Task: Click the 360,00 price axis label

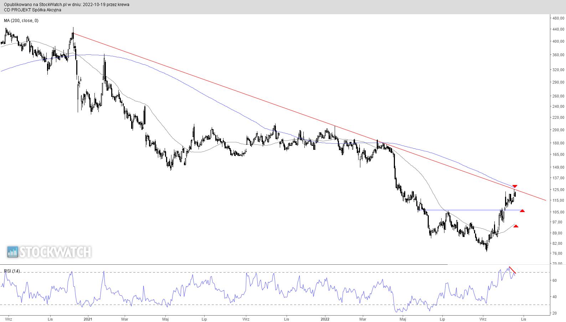Action: 559,55
